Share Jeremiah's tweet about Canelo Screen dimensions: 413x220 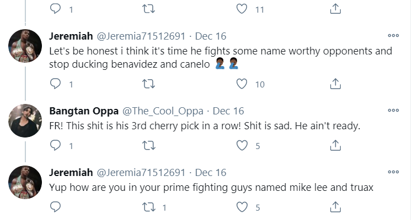coord(335,84)
